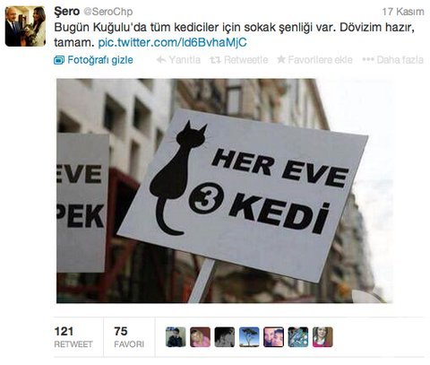
Task: Open the last avatar of smiling woman
Action: [x=322, y=337]
